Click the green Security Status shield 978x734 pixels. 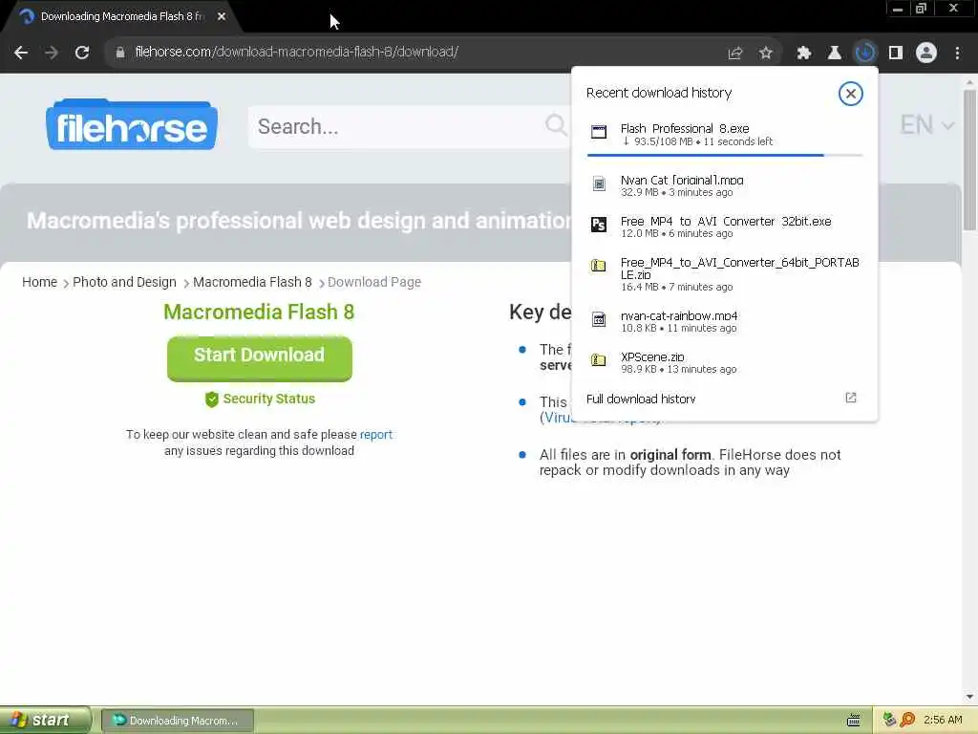click(211, 399)
